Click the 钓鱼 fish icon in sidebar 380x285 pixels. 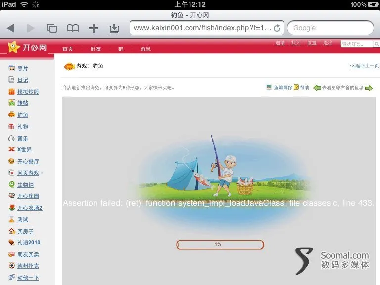11,114
